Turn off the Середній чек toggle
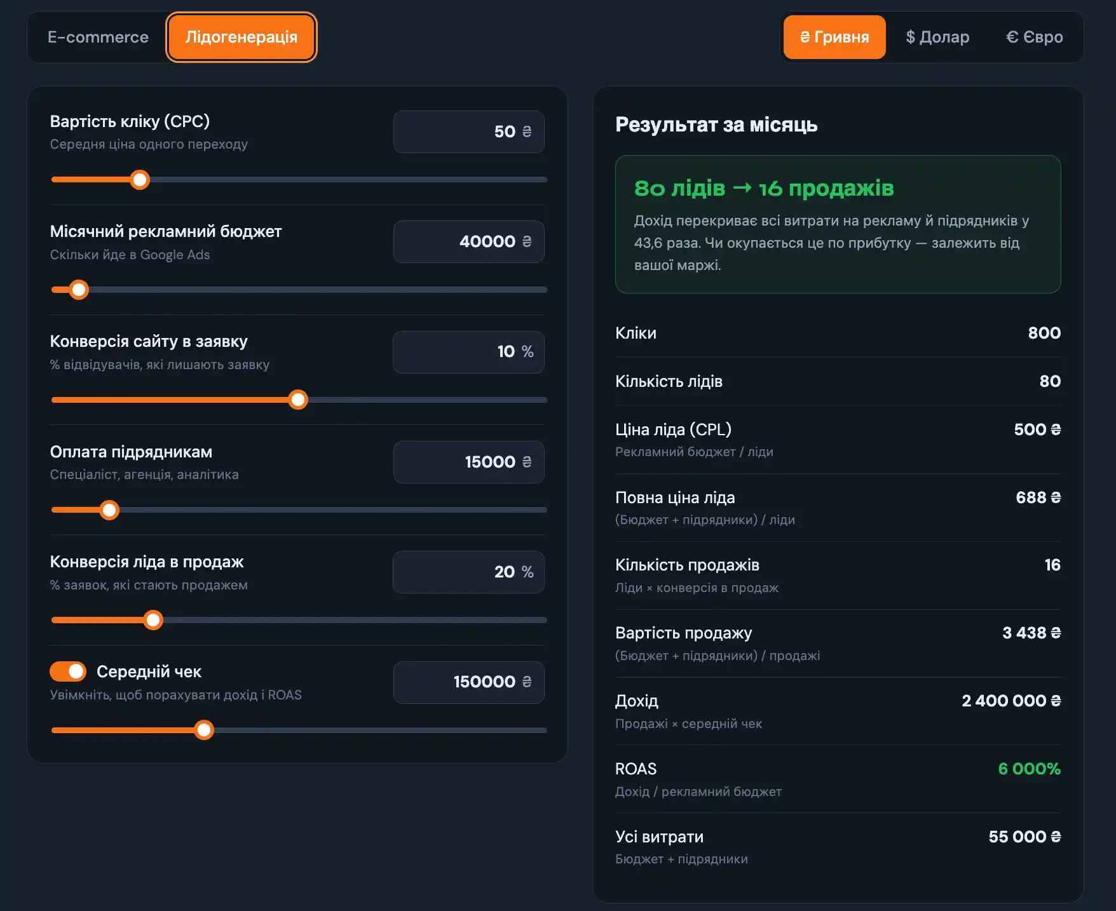 [x=68, y=671]
